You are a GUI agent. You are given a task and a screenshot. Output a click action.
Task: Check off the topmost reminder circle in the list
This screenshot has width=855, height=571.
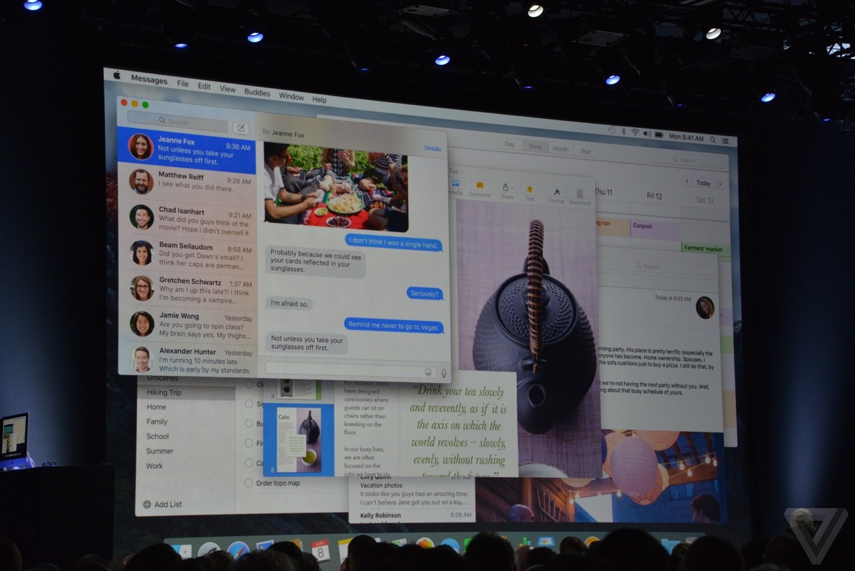click(249, 384)
